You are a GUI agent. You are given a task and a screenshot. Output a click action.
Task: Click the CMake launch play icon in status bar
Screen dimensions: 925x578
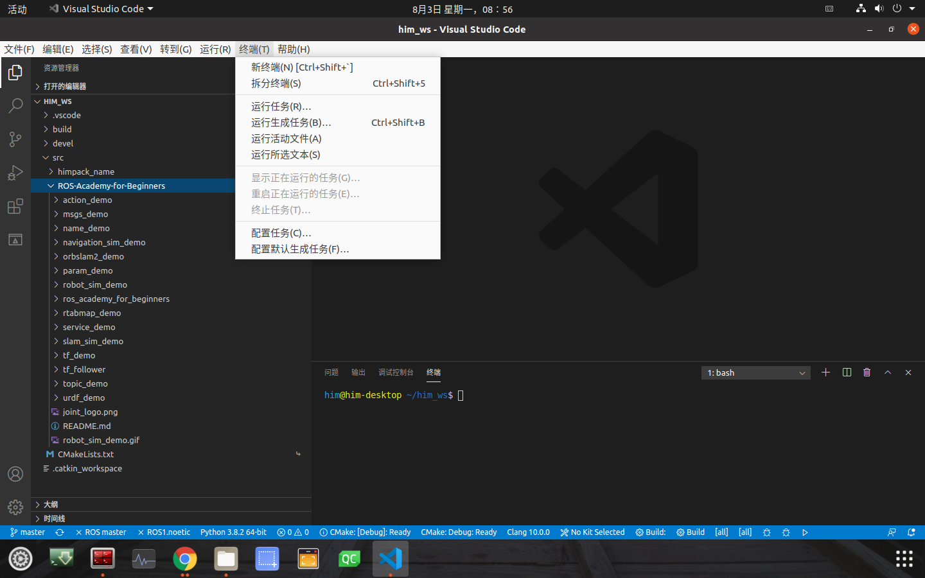click(805, 532)
